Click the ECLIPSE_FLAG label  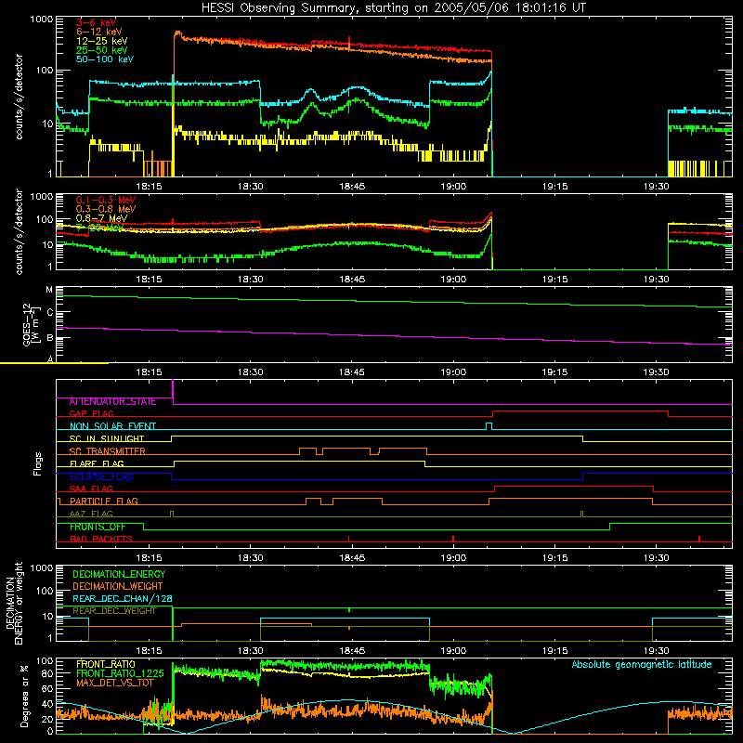tap(101, 476)
